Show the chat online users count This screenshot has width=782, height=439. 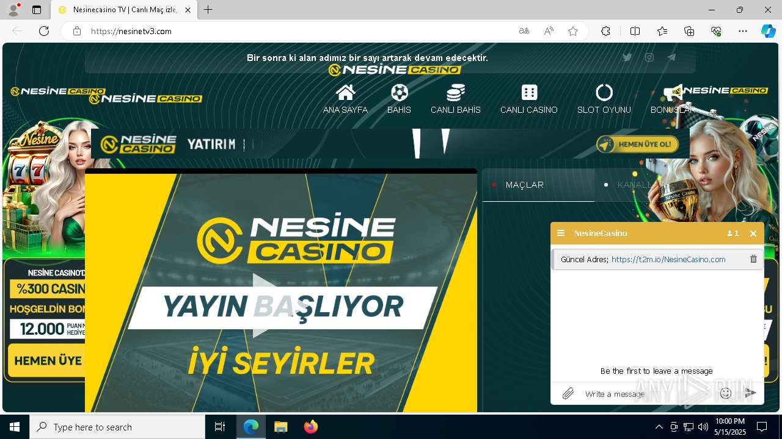pyautogui.click(x=733, y=234)
